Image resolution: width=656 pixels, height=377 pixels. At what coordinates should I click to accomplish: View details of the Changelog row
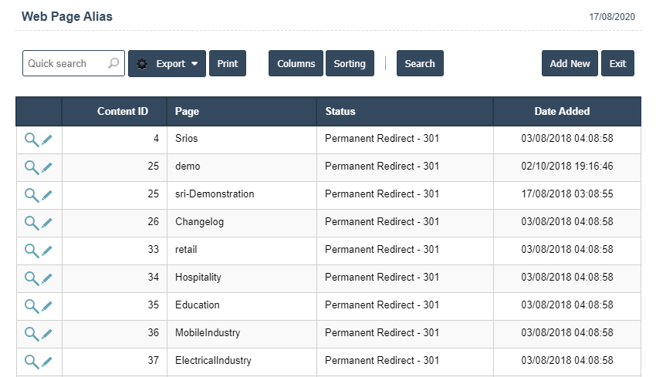click(x=31, y=223)
